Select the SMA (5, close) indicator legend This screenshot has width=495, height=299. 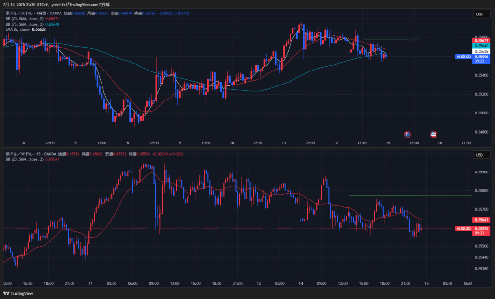pos(18,29)
